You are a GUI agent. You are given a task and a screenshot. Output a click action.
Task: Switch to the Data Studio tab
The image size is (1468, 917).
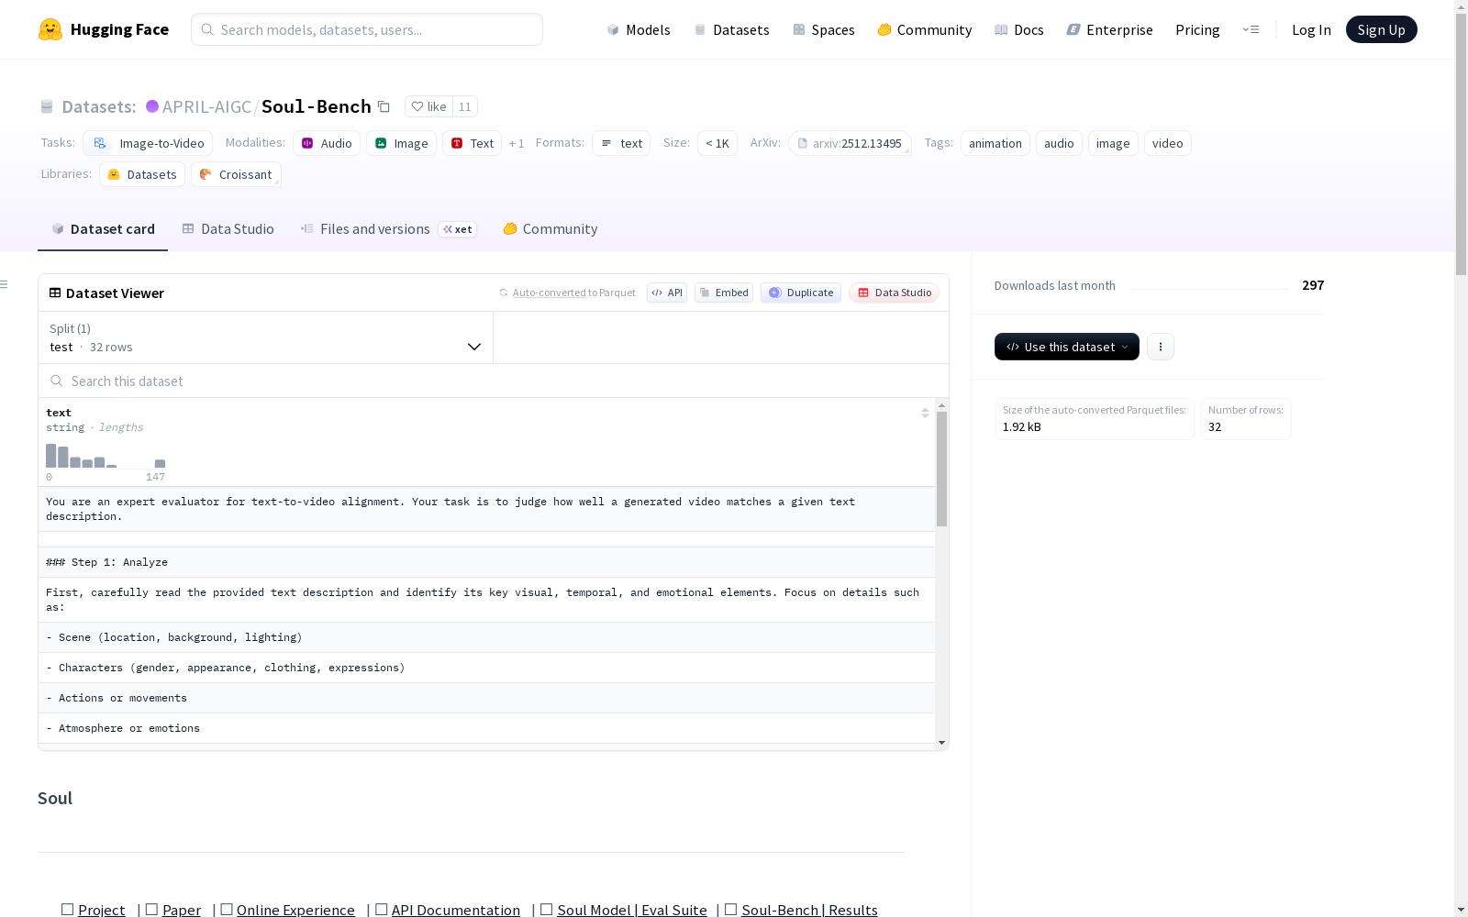point(228,229)
